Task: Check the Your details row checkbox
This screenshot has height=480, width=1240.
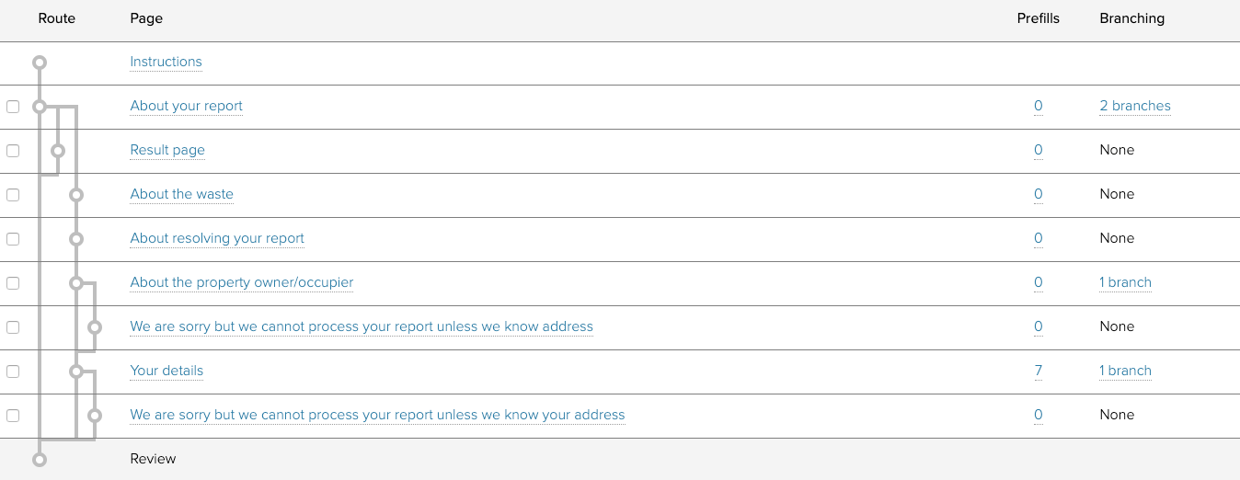Action: click(x=13, y=371)
